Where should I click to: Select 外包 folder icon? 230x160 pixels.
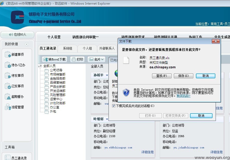coord(47,112)
